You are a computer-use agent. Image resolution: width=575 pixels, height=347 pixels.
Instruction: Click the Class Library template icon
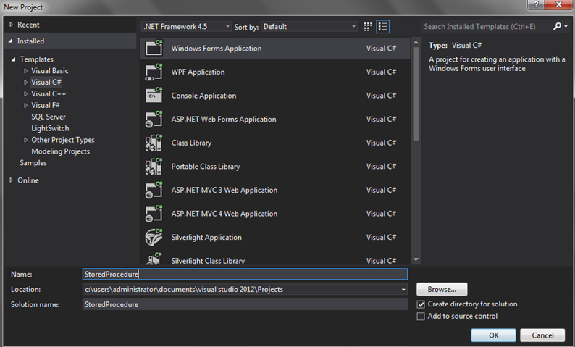tap(154, 143)
